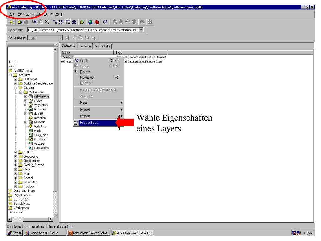Click the Name column header
The image size is (321, 241).
click(87, 53)
